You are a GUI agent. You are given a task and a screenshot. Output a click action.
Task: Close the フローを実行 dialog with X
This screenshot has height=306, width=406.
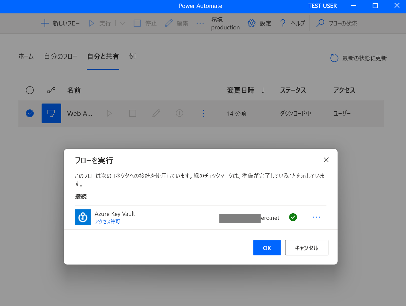[x=326, y=160]
